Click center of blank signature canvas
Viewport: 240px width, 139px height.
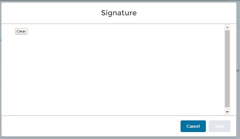113,70
